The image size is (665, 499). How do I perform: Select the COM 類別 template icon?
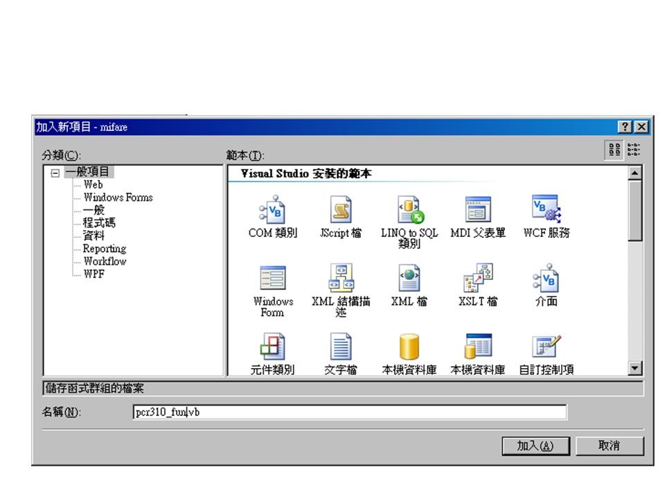click(273, 209)
